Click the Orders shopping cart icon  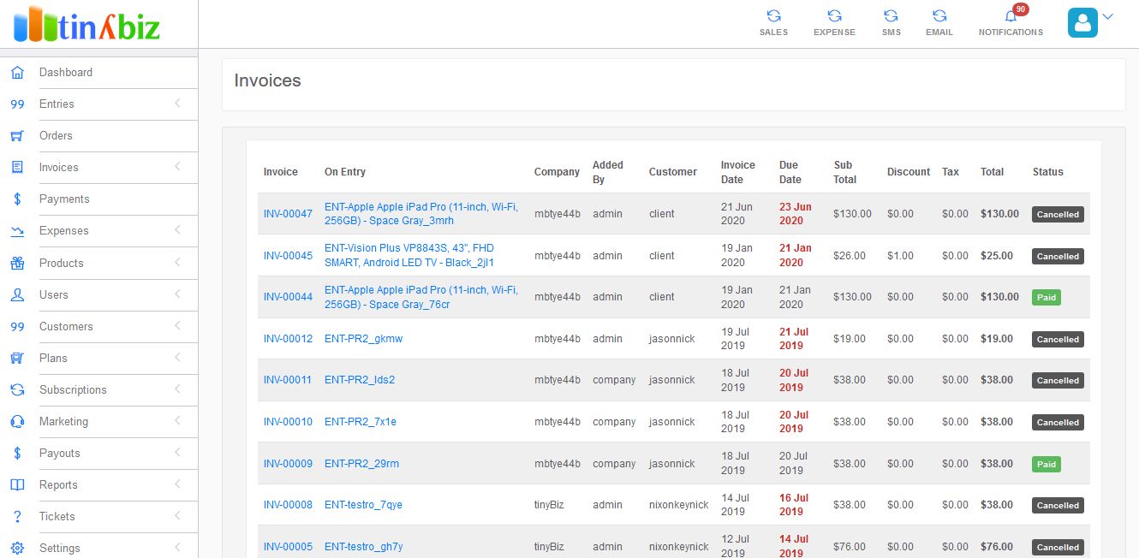(17, 136)
